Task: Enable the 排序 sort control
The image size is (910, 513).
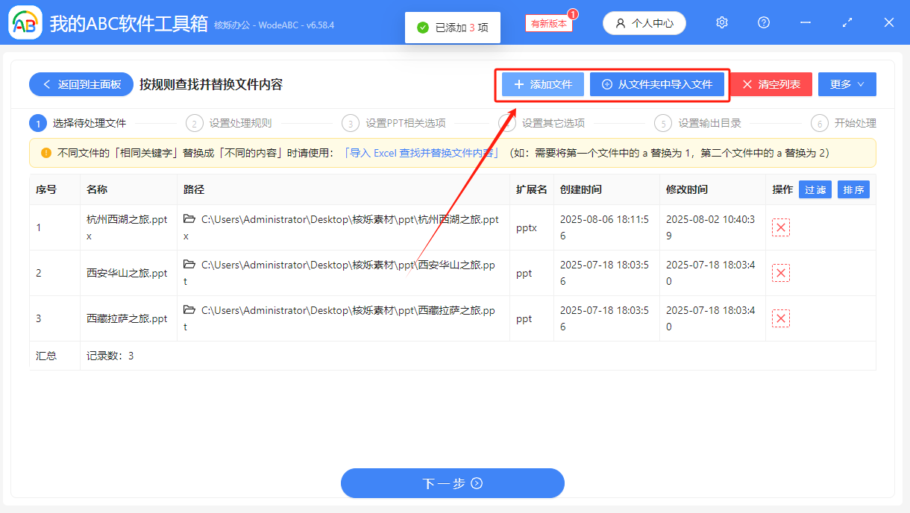Action: click(853, 189)
